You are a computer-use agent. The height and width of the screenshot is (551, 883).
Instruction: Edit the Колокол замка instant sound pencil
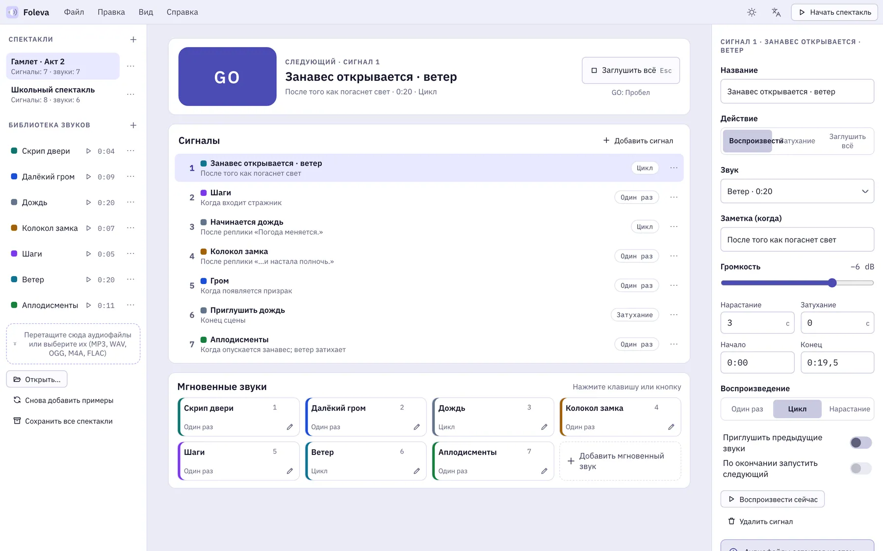(x=671, y=427)
